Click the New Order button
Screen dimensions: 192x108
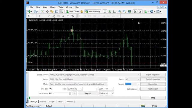pos(72,11)
